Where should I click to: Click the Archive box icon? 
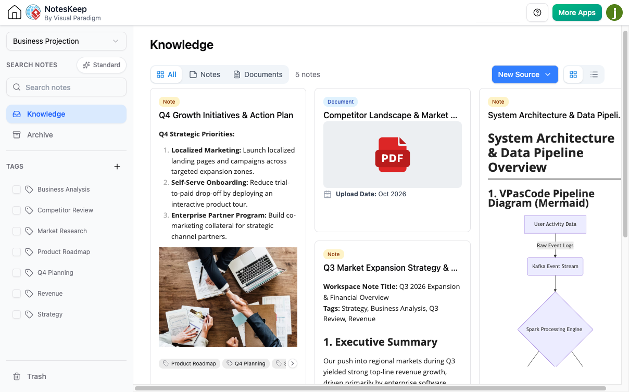pyautogui.click(x=17, y=135)
